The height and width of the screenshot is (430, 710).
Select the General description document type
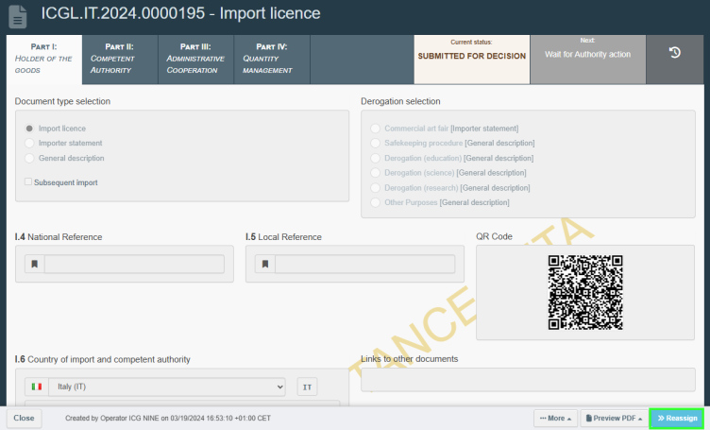(29, 158)
